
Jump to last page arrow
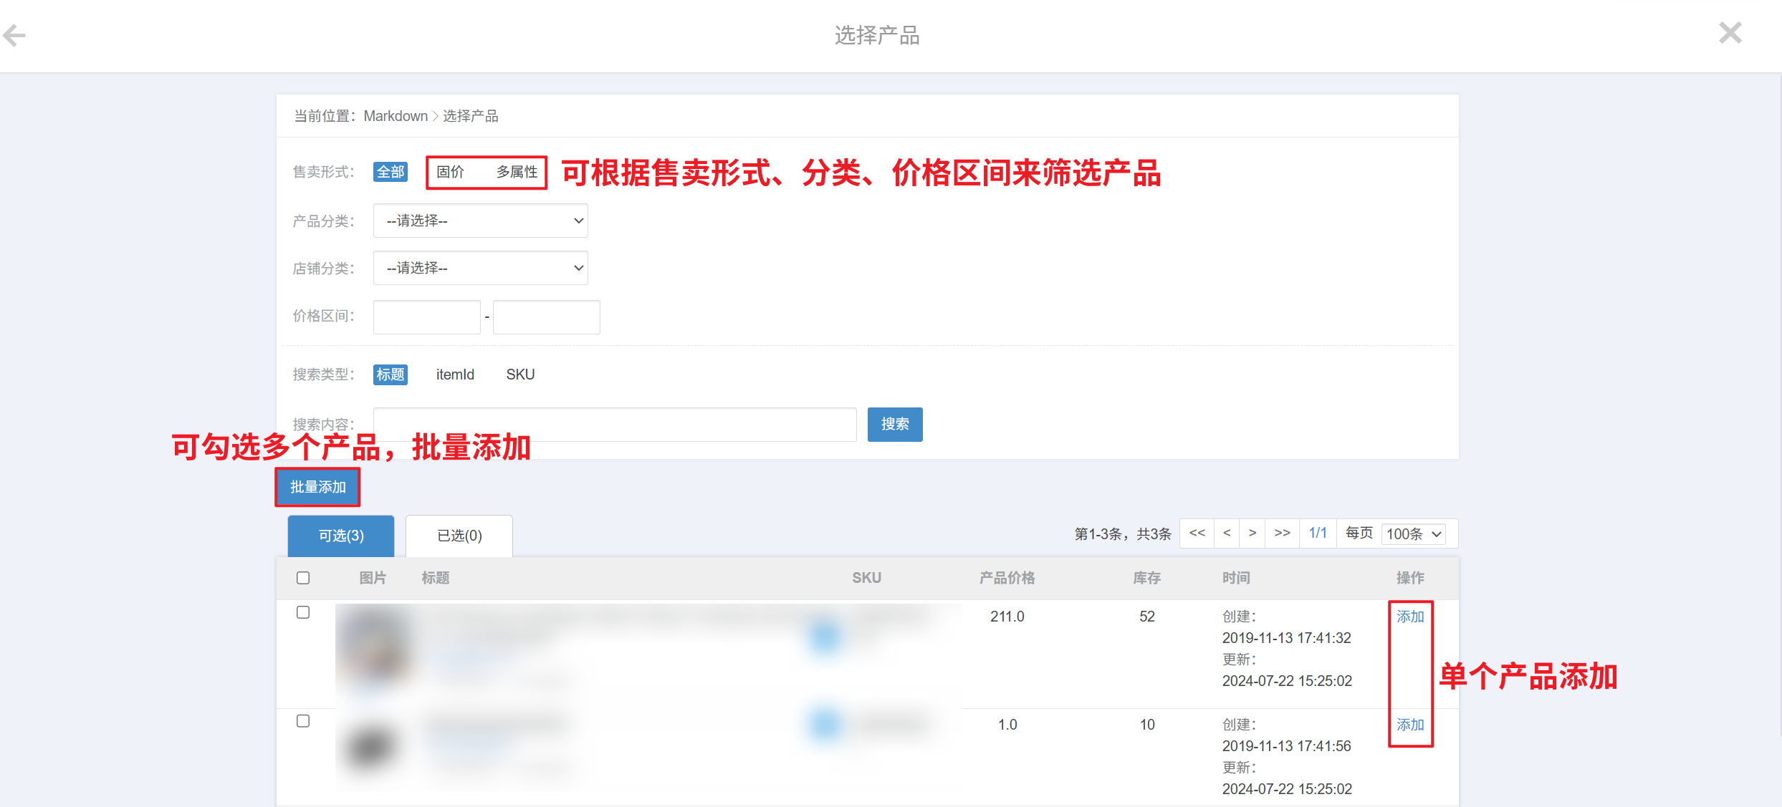tap(1282, 533)
